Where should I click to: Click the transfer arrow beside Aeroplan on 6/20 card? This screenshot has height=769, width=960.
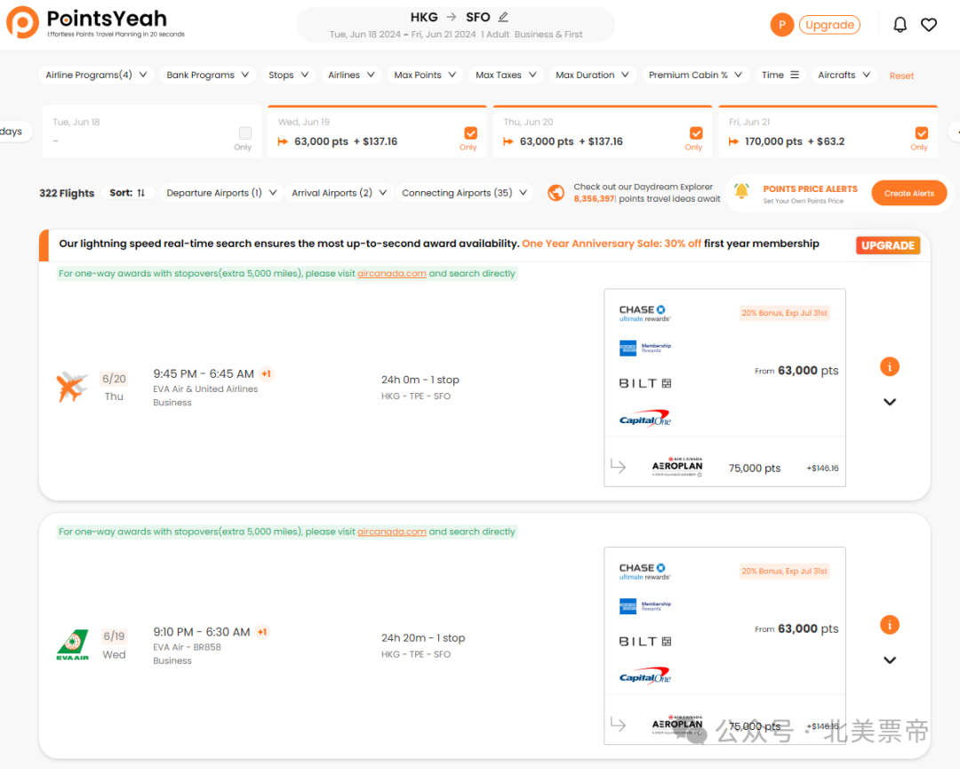[x=619, y=467]
